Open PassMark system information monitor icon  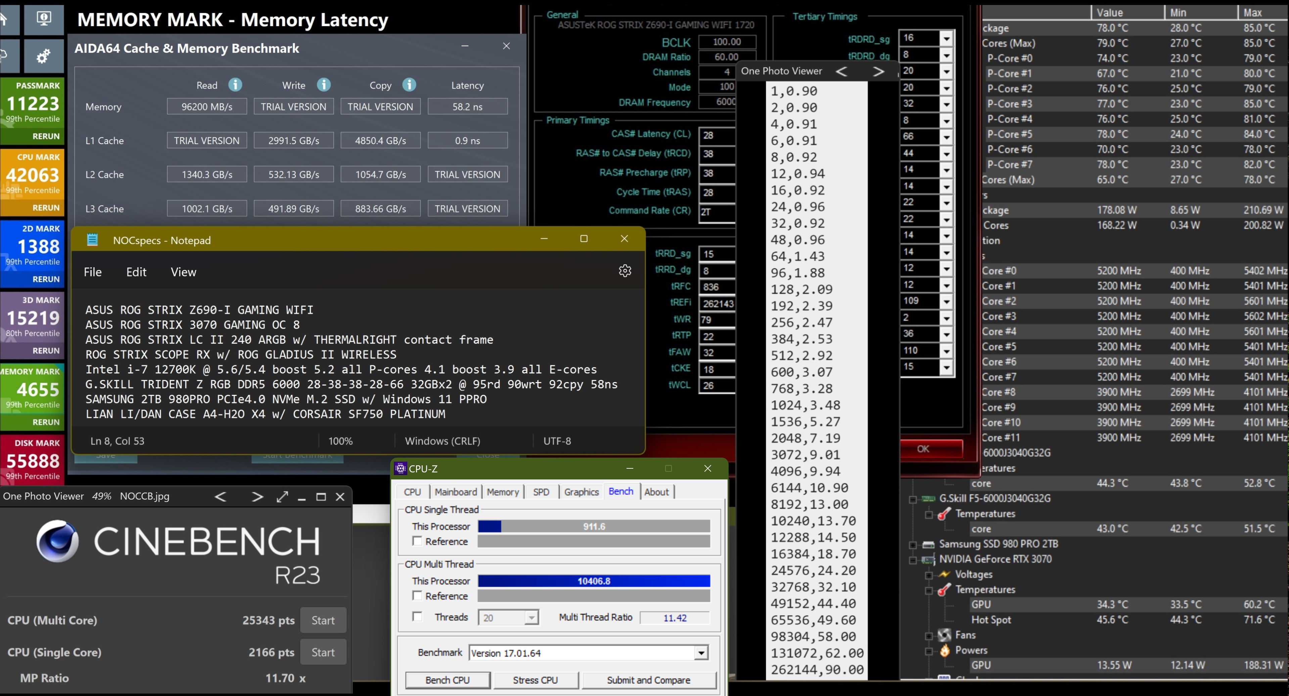tap(44, 19)
